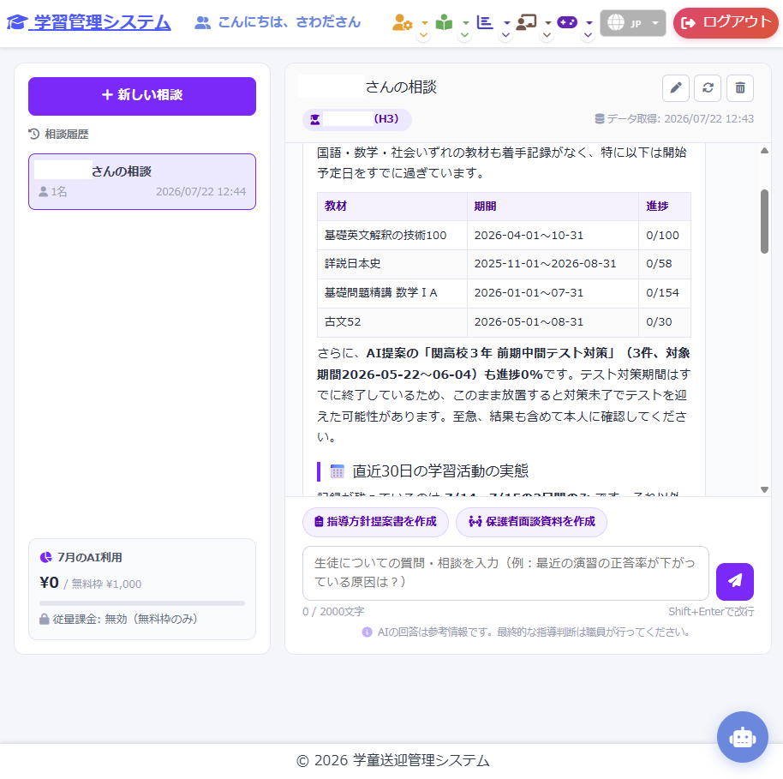This screenshot has width=783, height=779.
Task: Open the purple gamepad icon menu
Action: 567,22
